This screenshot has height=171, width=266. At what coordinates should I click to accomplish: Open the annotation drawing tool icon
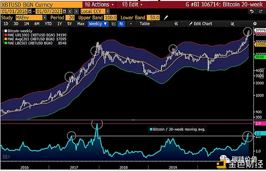(232, 24)
